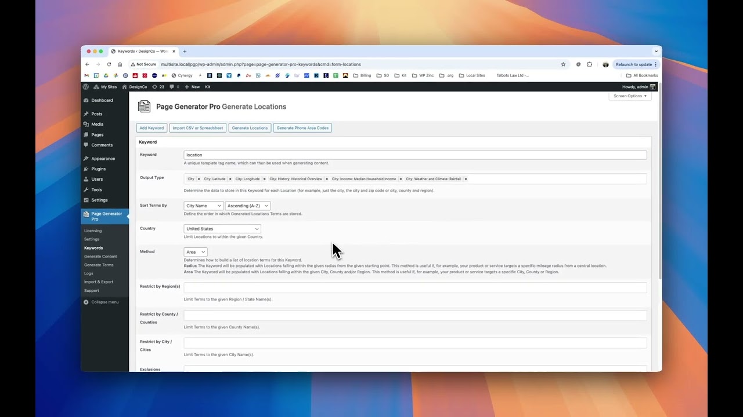Viewport: 743px width, 417px height.
Task: Open the Local Sites bookmarks folder
Action: [472, 75]
